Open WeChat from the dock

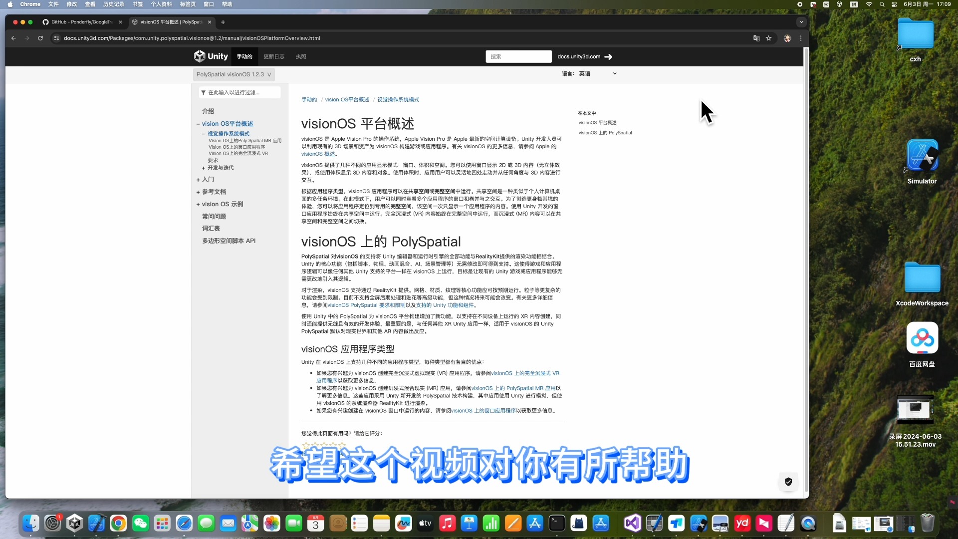141,523
